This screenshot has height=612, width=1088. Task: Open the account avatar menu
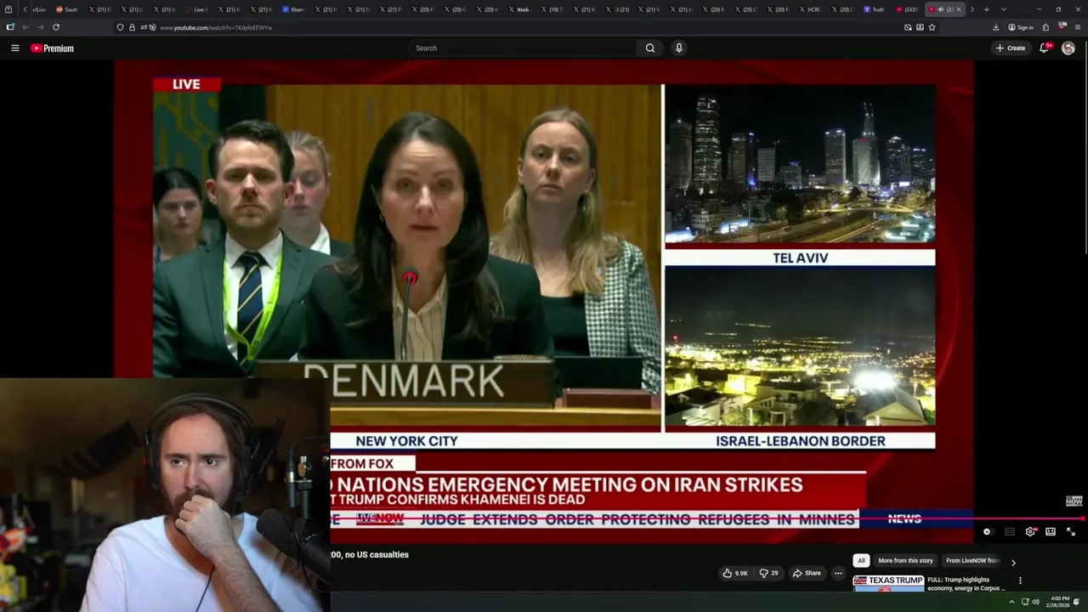coord(1068,48)
